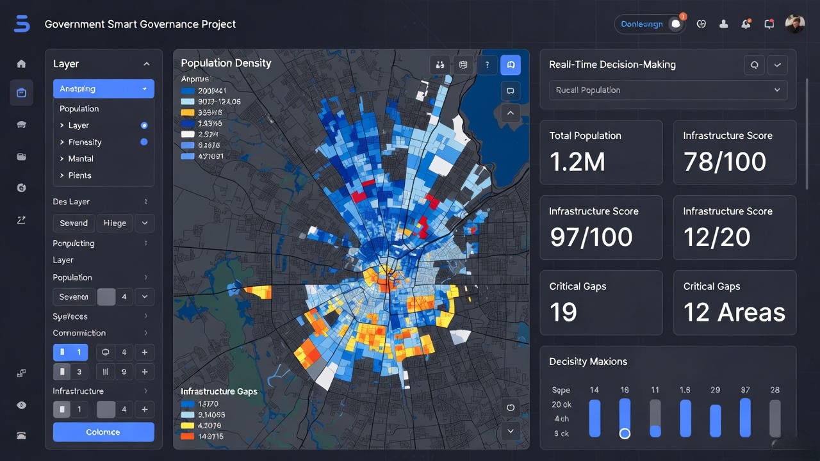
Task: Open the Anetpring dropdown in the Layer panel
Action: point(103,88)
